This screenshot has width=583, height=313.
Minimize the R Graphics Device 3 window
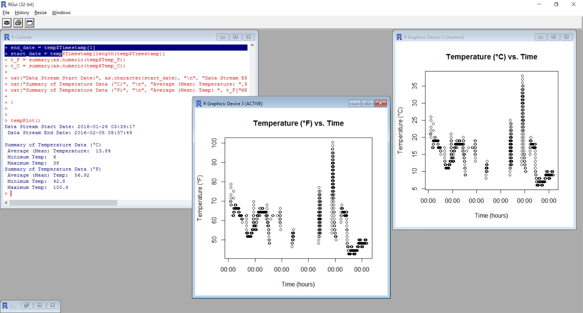click(354, 103)
